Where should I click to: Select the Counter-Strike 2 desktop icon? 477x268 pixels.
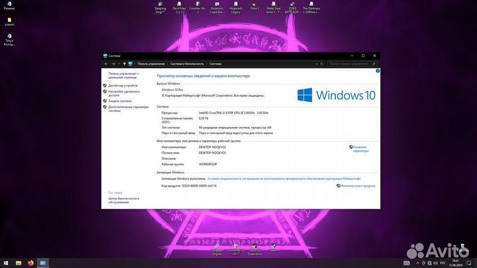point(197,7)
